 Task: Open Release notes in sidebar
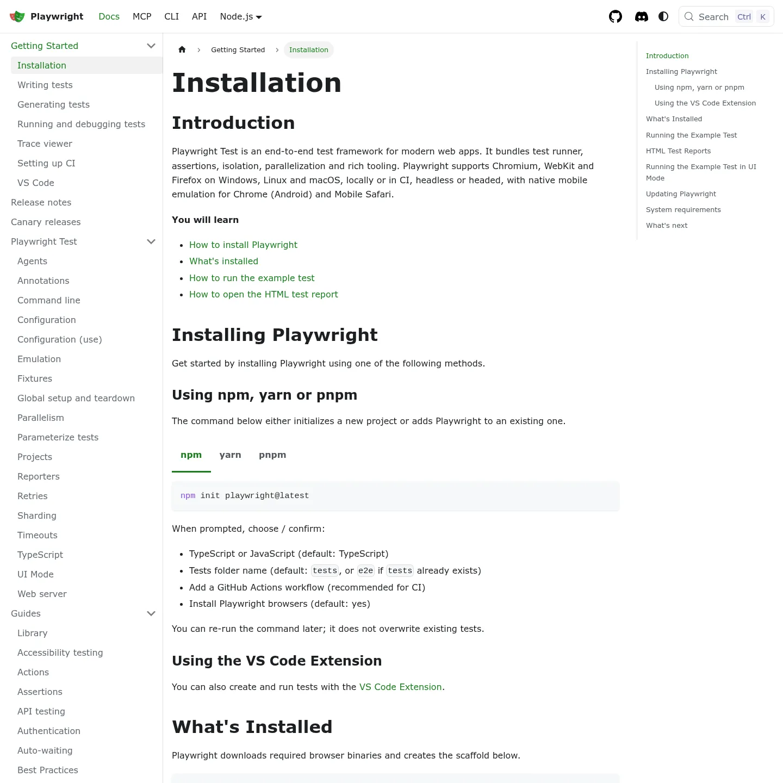pos(84,202)
